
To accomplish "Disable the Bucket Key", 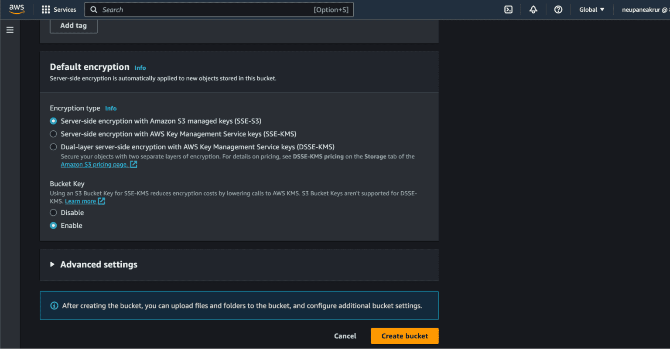I will (53, 213).
